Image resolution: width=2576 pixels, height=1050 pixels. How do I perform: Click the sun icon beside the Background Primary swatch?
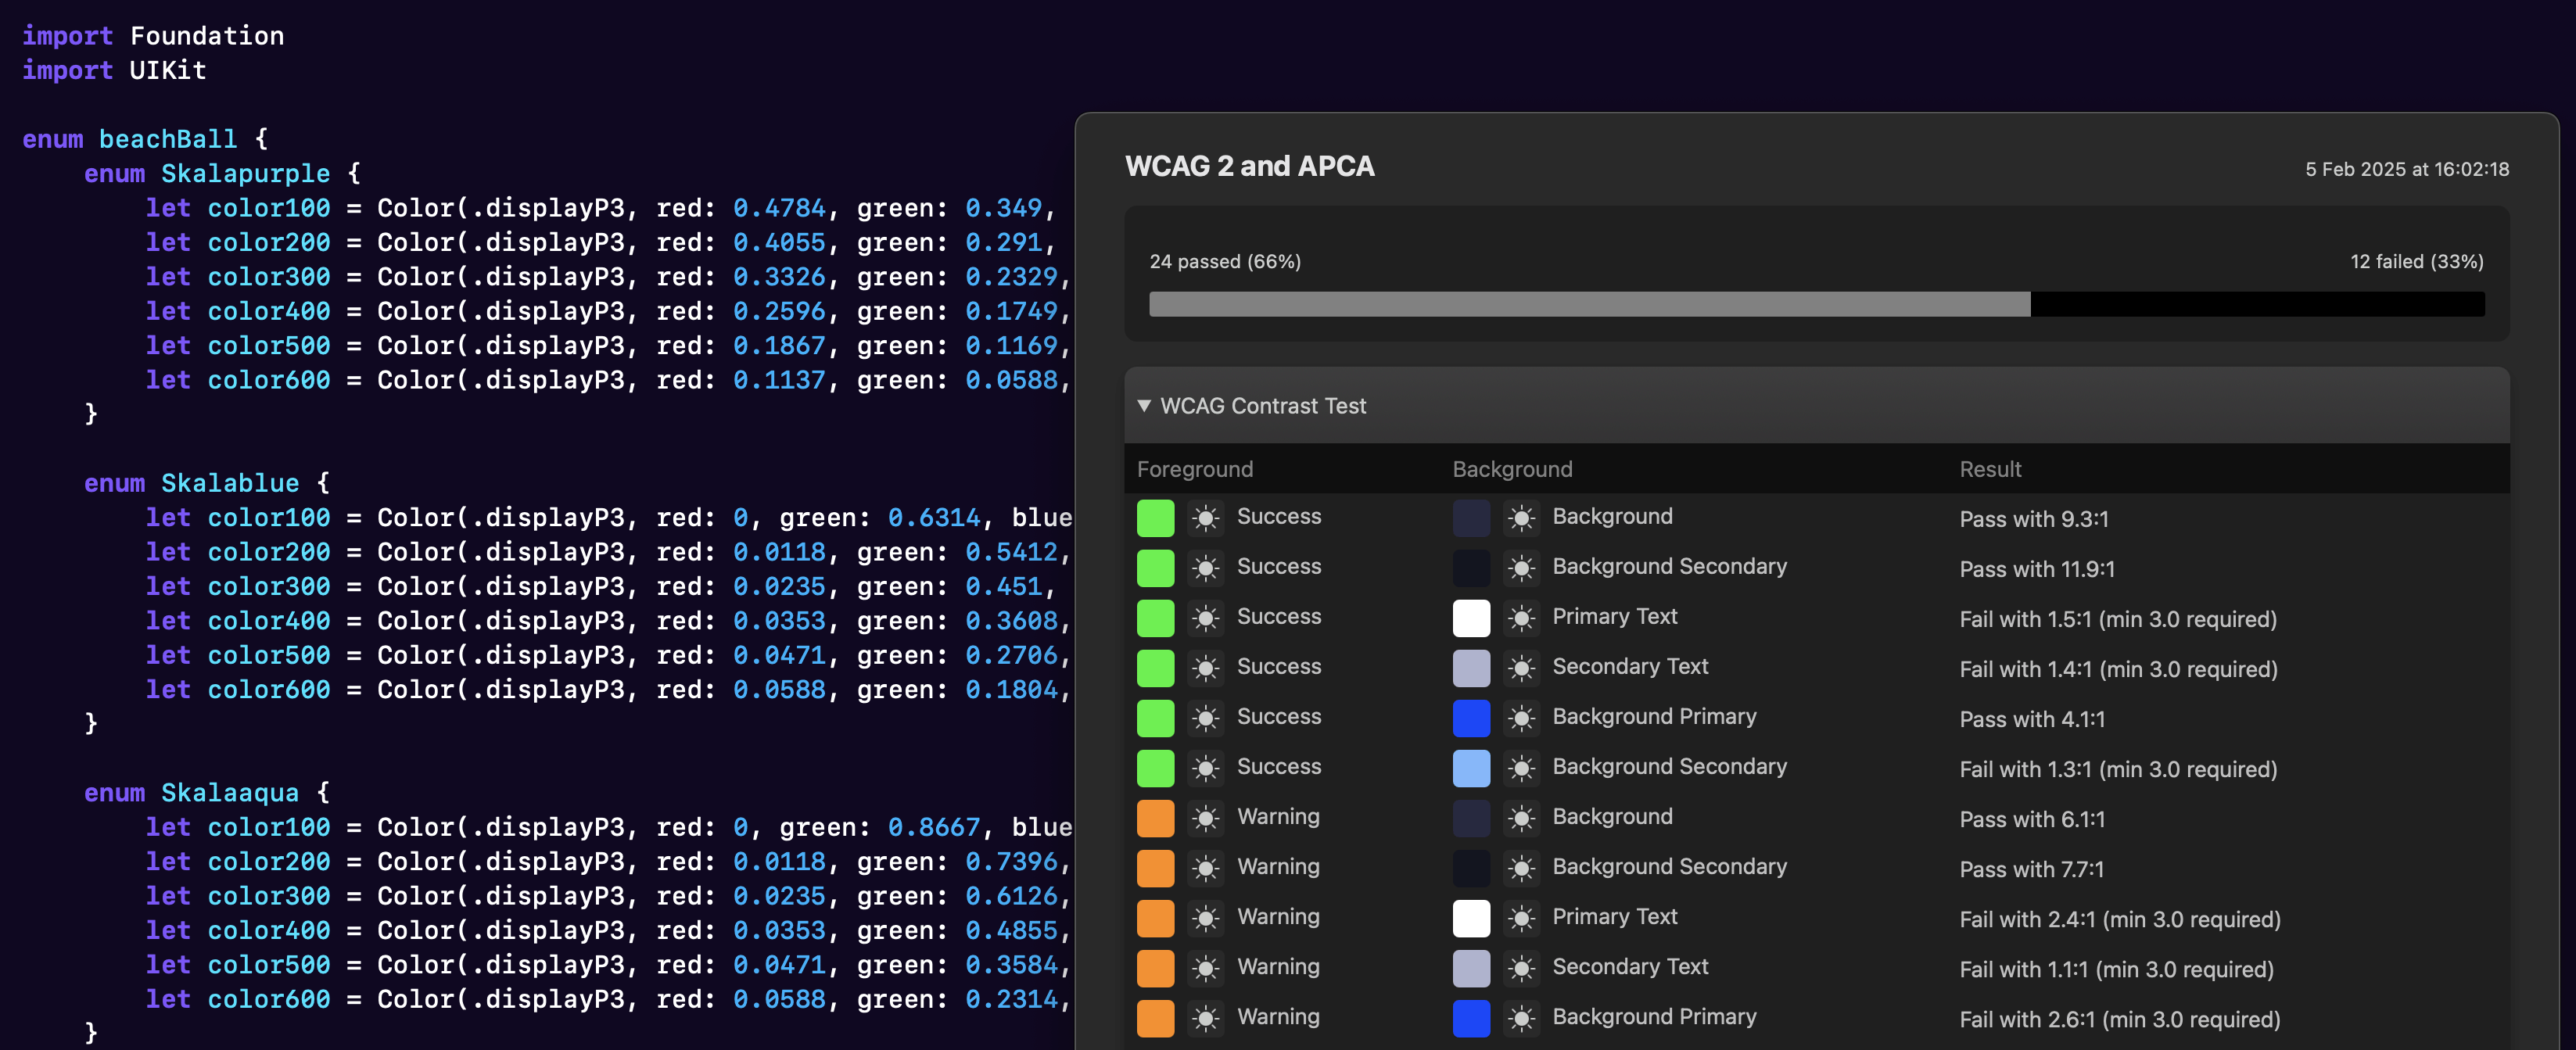(1521, 717)
